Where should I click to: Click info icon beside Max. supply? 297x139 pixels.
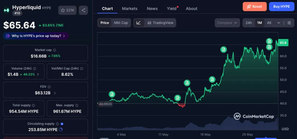point(77,105)
